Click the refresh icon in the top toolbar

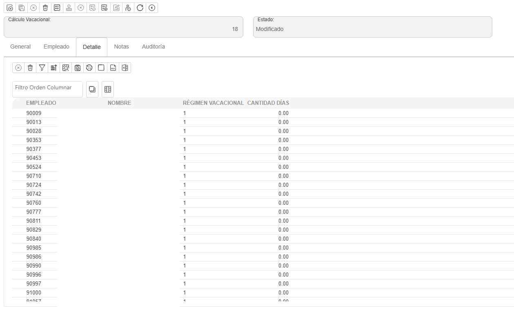coord(140,8)
